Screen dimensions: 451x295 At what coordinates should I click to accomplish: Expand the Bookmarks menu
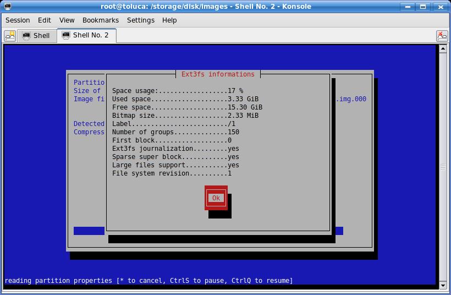click(x=101, y=20)
